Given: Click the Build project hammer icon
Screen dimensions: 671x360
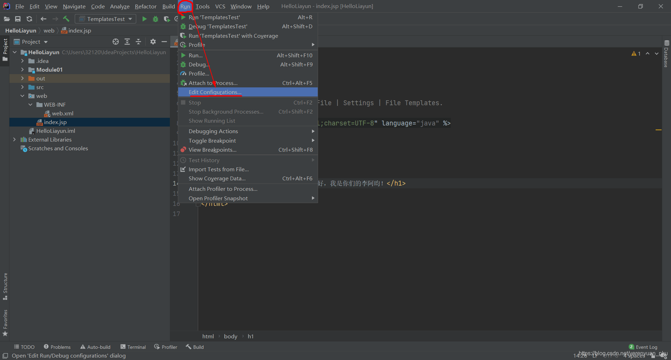Looking at the screenshot, I should click(66, 19).
